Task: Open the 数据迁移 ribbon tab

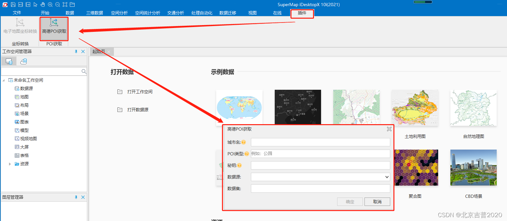Action: pos(228,13)
